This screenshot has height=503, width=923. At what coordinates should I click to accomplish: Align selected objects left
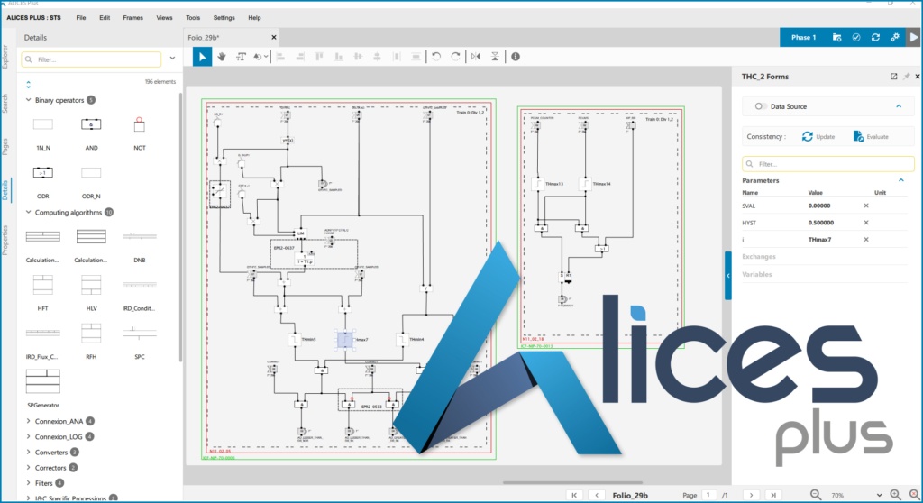[x=281, y=57]
